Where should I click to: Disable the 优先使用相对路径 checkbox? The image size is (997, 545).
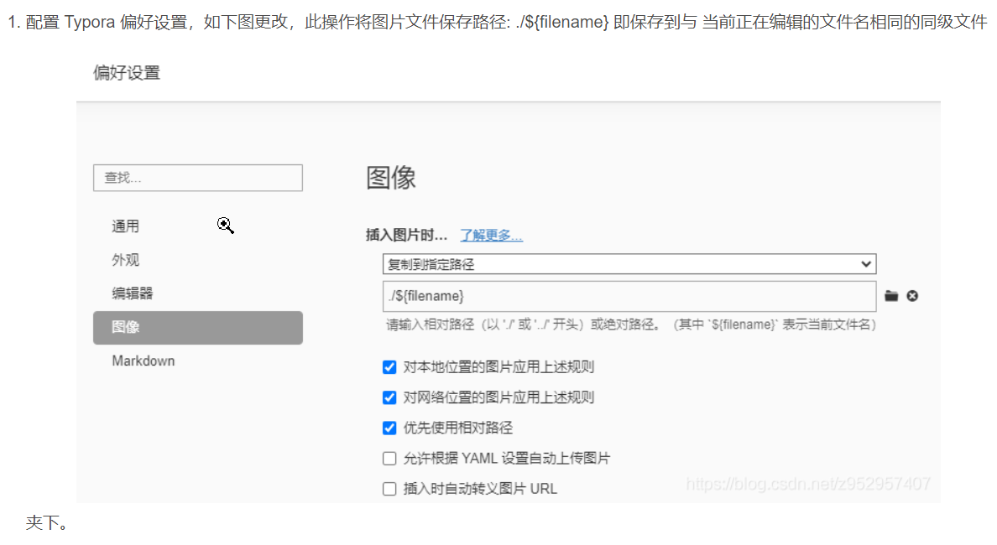(389, 428)
